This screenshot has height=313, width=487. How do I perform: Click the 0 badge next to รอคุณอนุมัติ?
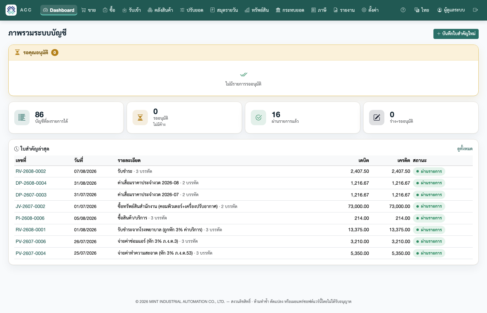coord(55,53)
